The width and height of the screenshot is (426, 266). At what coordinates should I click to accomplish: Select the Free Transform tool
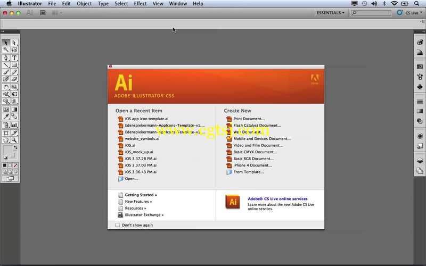(14, 94)
